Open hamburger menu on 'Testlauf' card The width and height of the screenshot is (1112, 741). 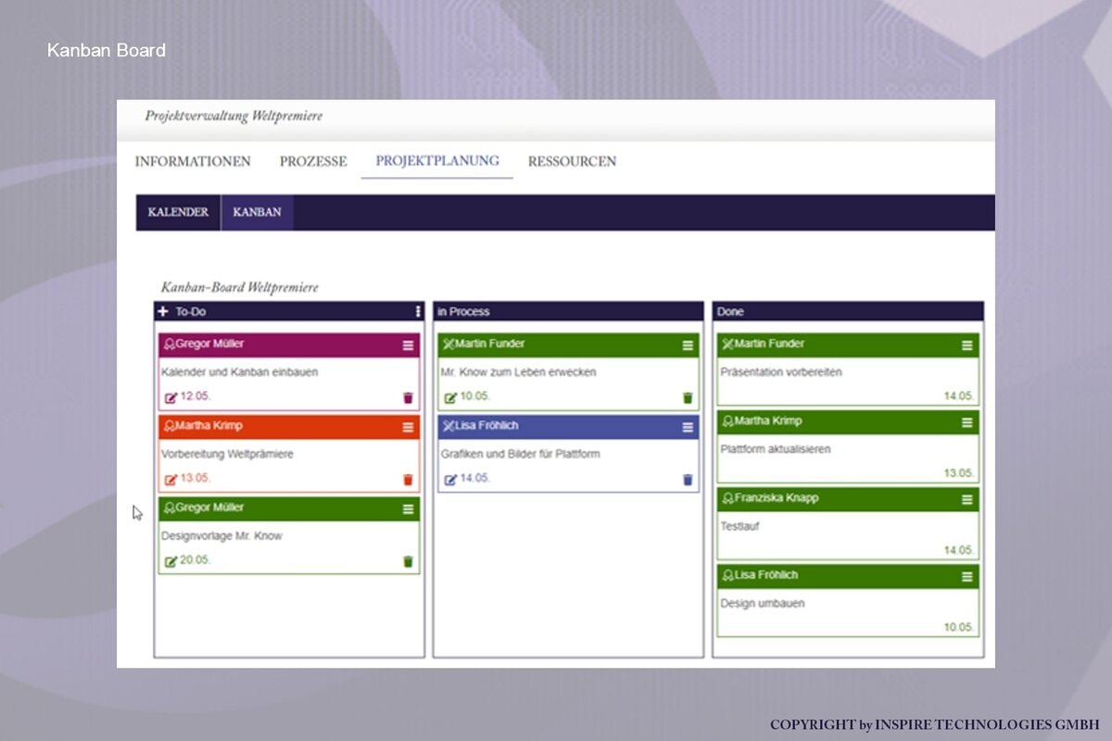coord(967,499)
